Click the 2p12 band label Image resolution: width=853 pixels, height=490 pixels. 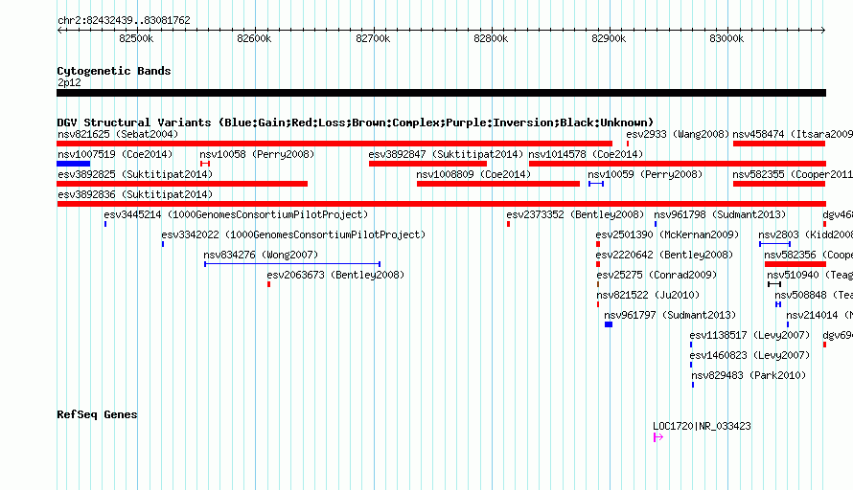[69, 82]
